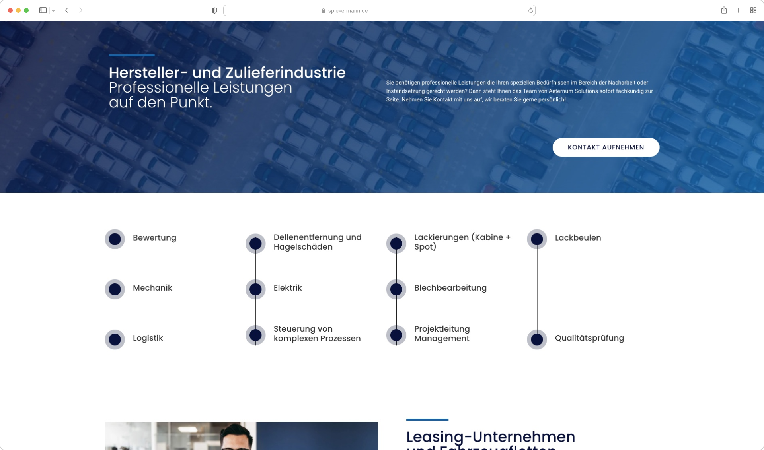Screen dimensions: 764x450
Task: Click the green maximize traffic light
Action: point(26,10)
